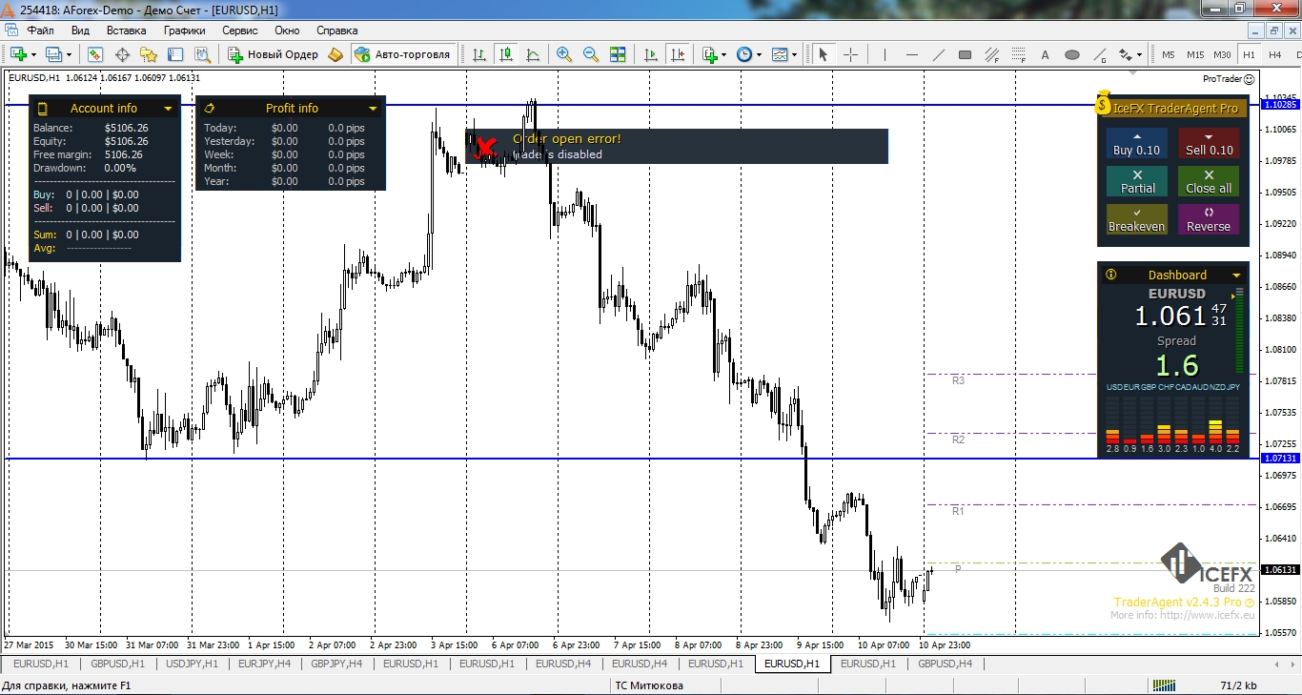This screenshot has height=695, width=1302.
Task: Collapse the Account info panel arrow
Action: pyautogui.click(x=168, y=109)
